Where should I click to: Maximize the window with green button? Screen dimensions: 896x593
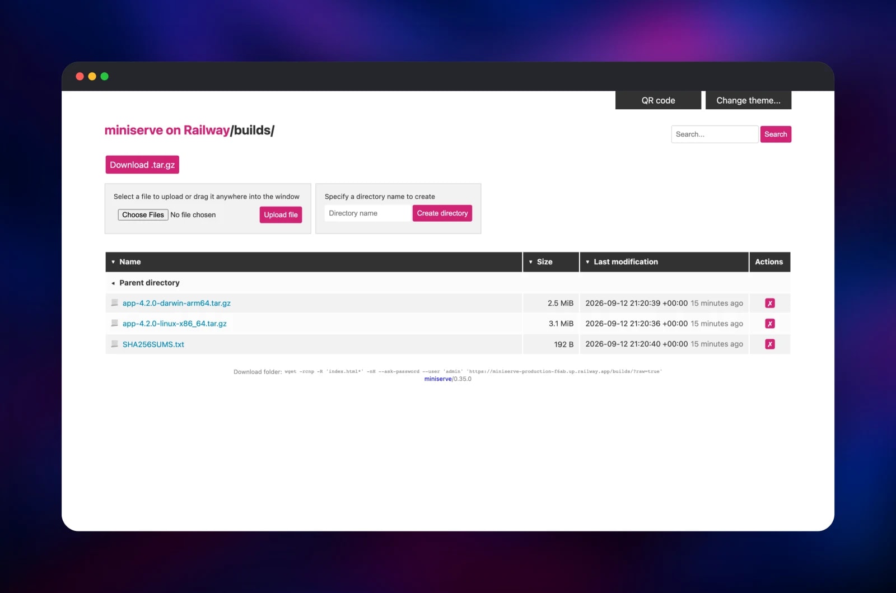pos(105,76)
